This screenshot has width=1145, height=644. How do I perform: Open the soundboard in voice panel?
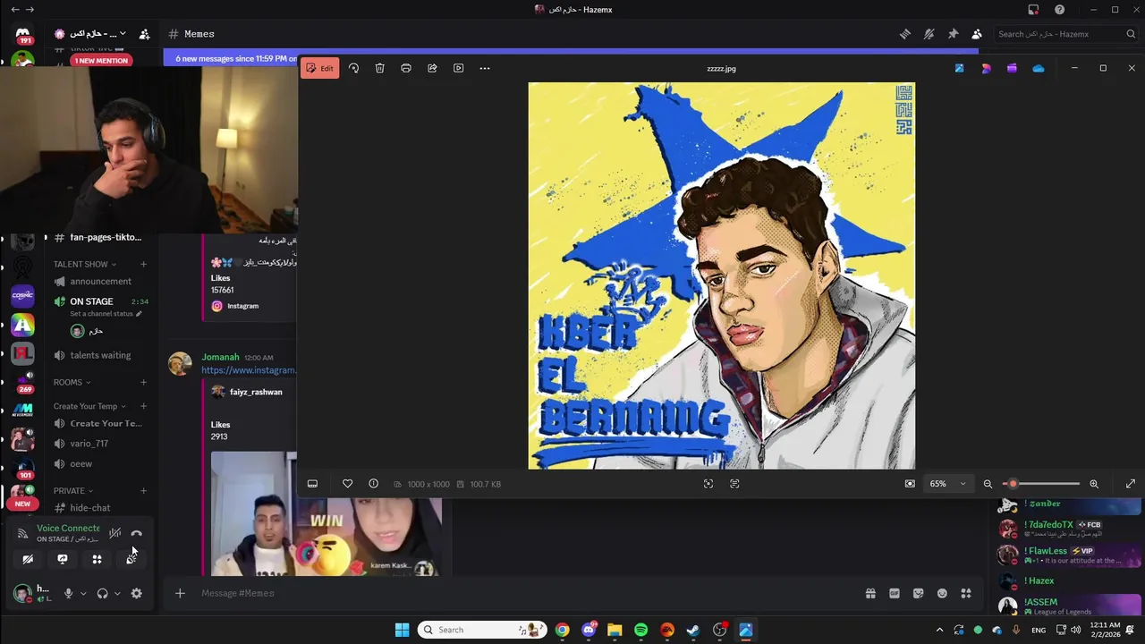(x=131, y=559)
